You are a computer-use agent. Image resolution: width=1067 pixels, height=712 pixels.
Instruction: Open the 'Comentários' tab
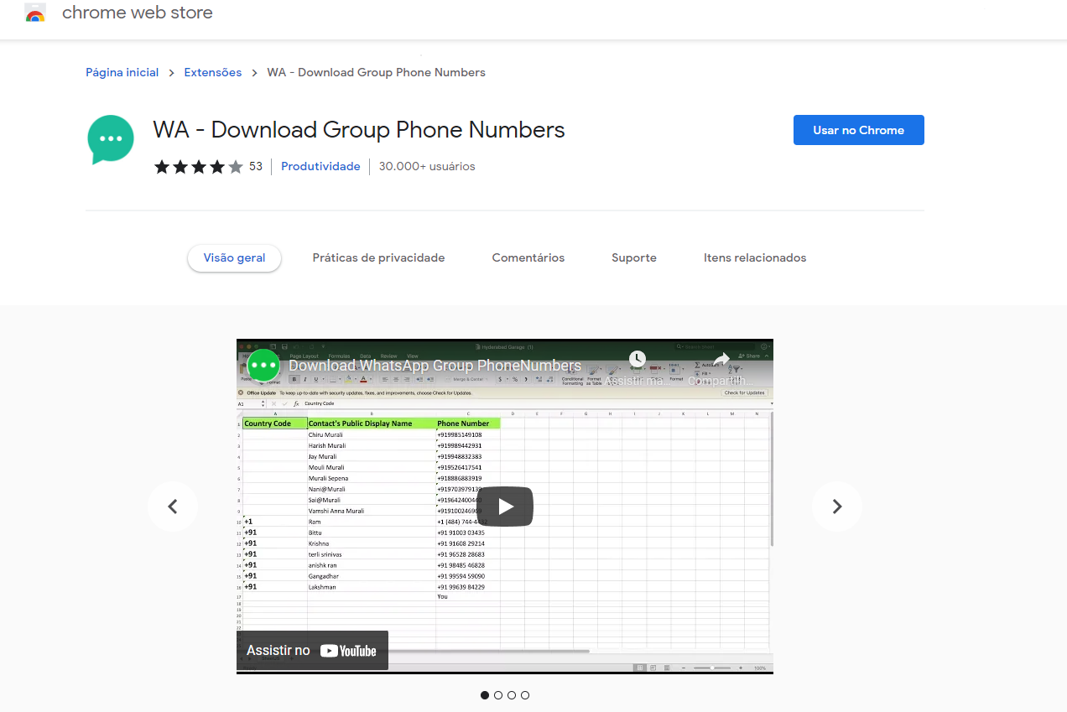(x=528, y=258)
